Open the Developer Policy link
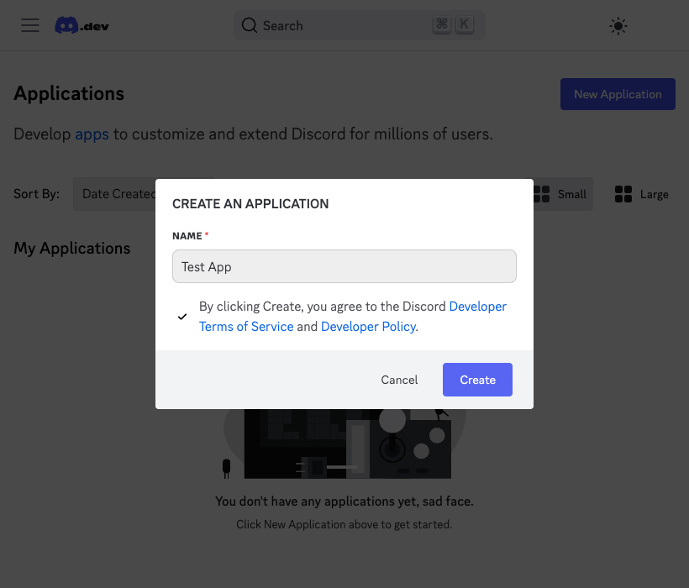689x588 pixels. [368, 326]
